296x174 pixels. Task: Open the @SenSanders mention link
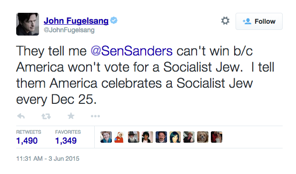pyautogui.click(x=131, y=51)
